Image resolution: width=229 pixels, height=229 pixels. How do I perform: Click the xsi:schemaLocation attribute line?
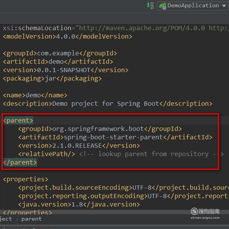point(116,28)
